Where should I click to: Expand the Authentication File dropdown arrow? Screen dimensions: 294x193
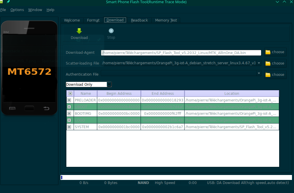coord(259,74)
